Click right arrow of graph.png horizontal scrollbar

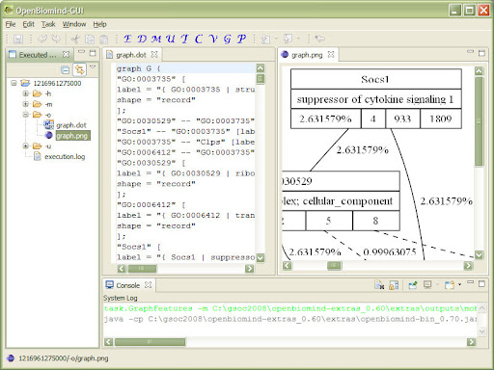click(468, 266)
